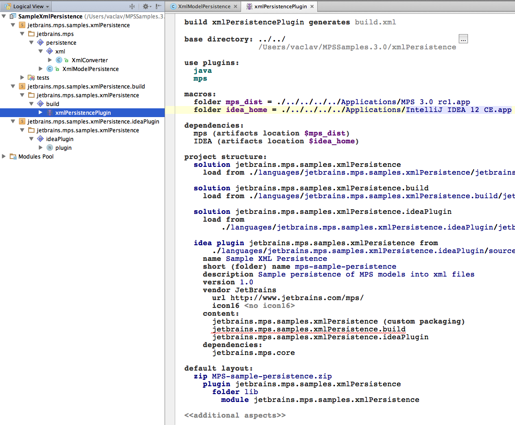Select XmlConverter in the project tree
Screen dimensions: 515x425
click(x=89, y=60)
